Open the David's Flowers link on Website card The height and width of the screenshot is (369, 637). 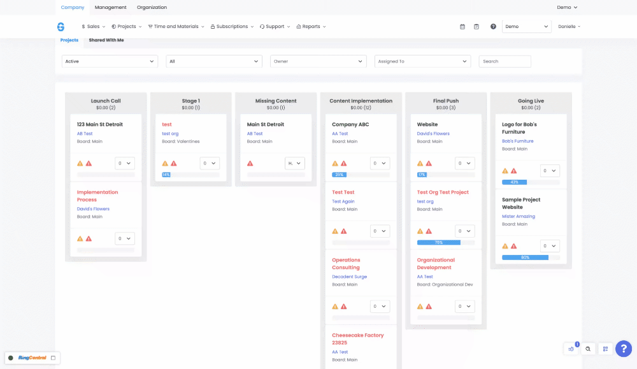click(433, 134)
